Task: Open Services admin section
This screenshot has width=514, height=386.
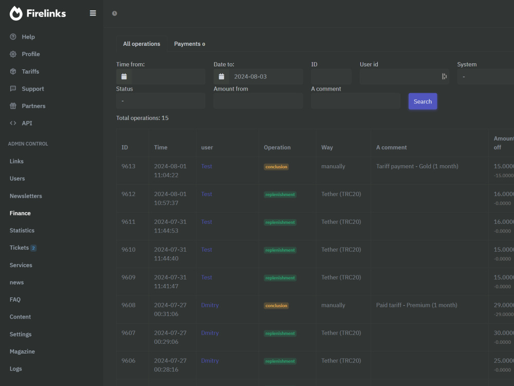Action: pos(21,265)
